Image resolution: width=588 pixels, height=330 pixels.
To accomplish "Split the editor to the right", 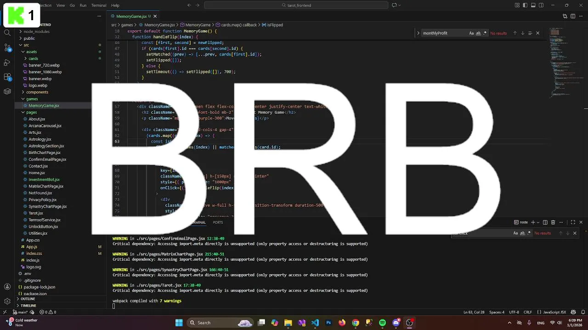I will click(573, 16).
